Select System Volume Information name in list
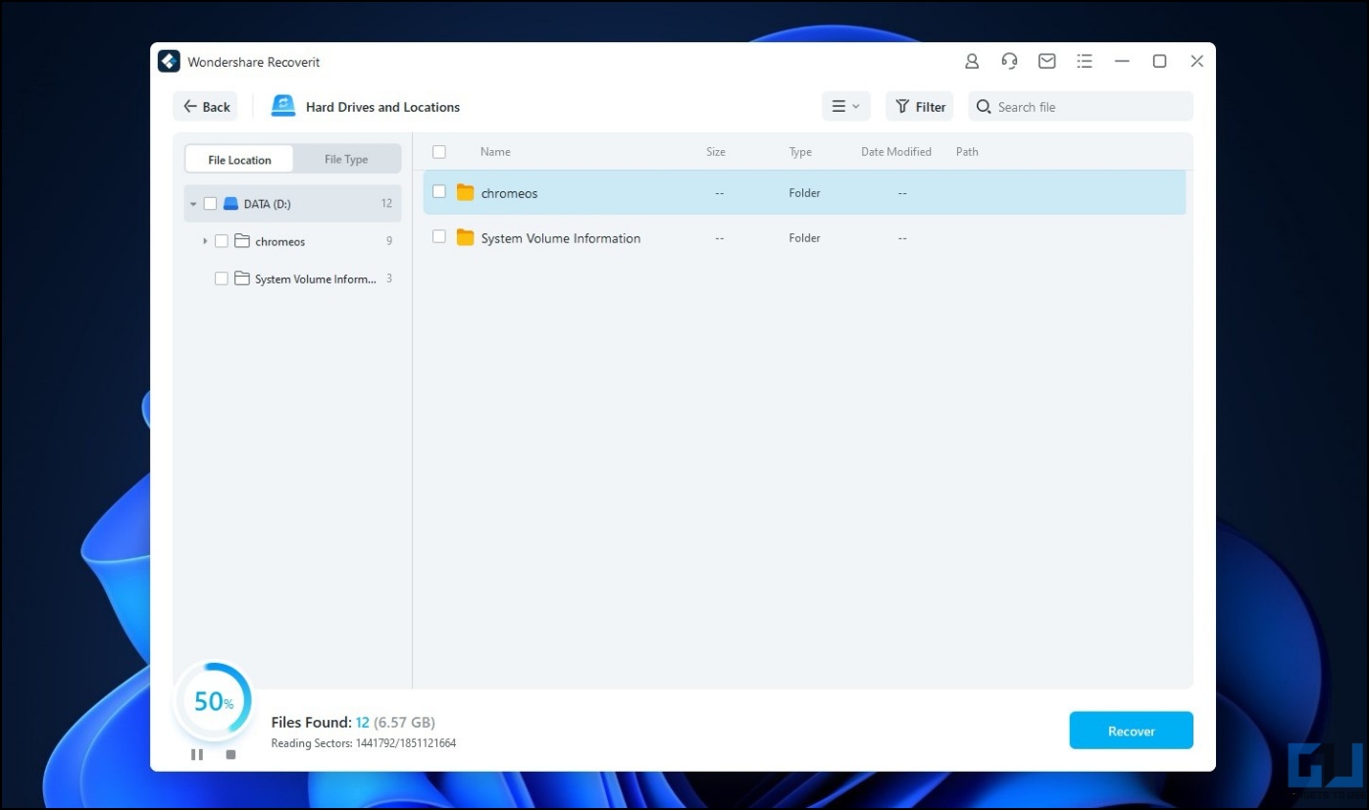 (x=561, y=238)
